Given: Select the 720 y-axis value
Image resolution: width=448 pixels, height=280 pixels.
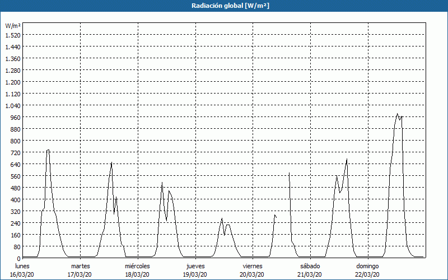Looking at the screenshot, I should click(x=16, y=152).
